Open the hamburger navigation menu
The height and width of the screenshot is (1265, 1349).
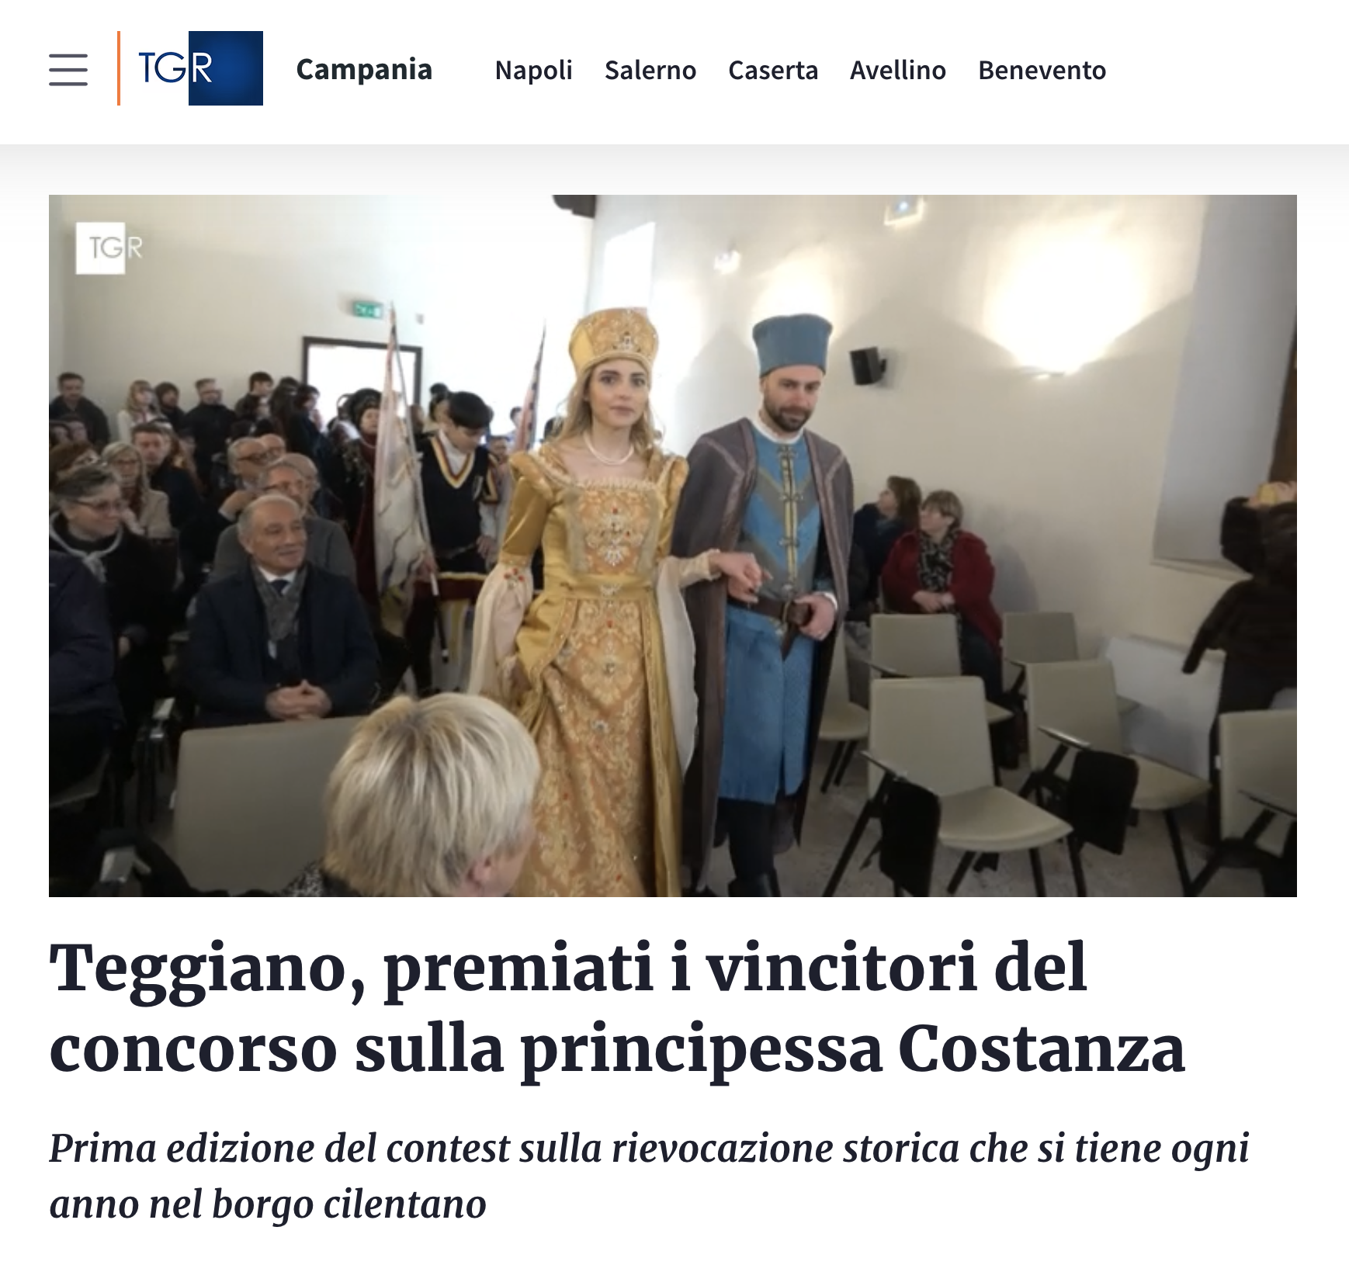(68, 70)
